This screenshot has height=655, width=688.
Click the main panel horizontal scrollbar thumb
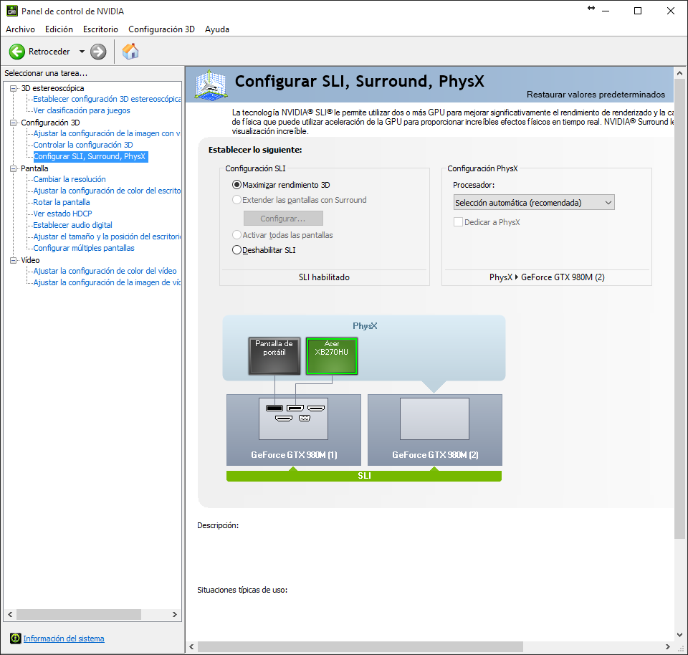click(360, 646)
